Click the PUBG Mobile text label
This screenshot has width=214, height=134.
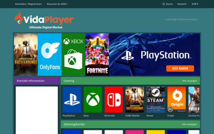tap(132, 115)
